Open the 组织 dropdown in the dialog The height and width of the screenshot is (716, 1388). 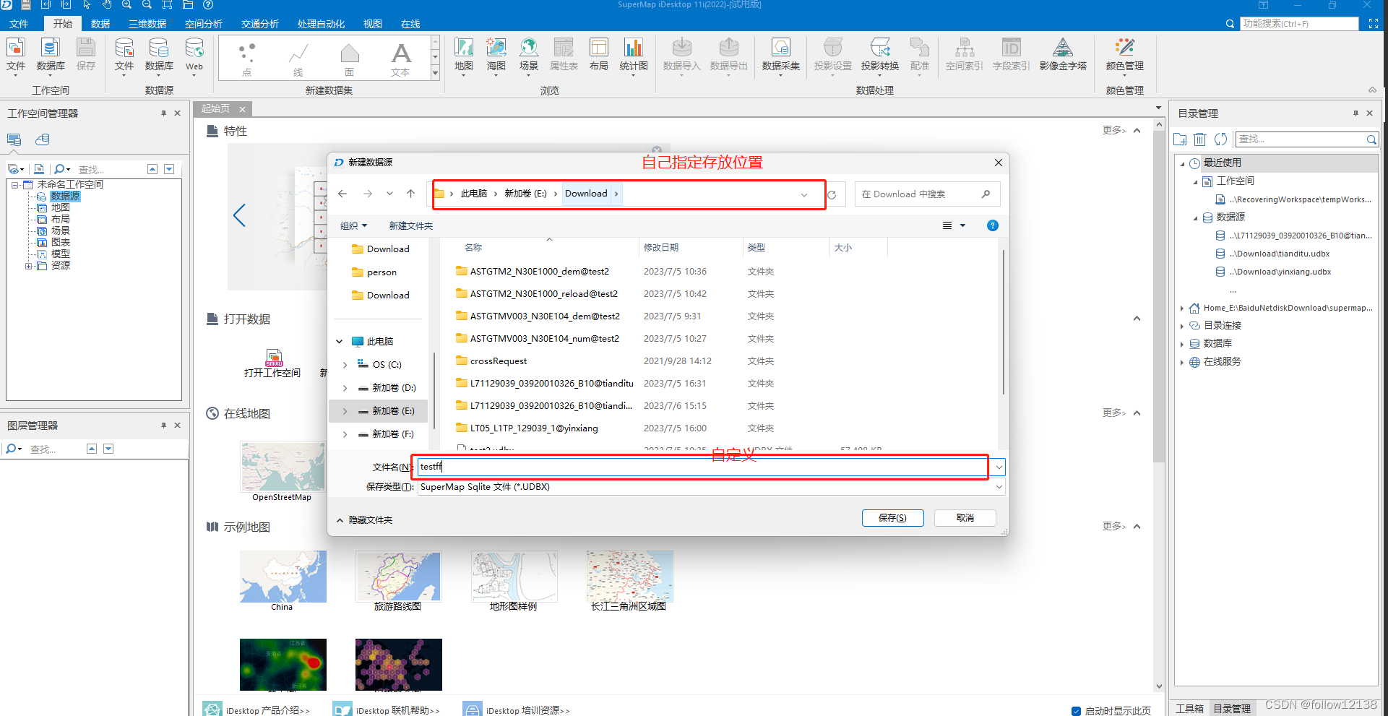353,225
